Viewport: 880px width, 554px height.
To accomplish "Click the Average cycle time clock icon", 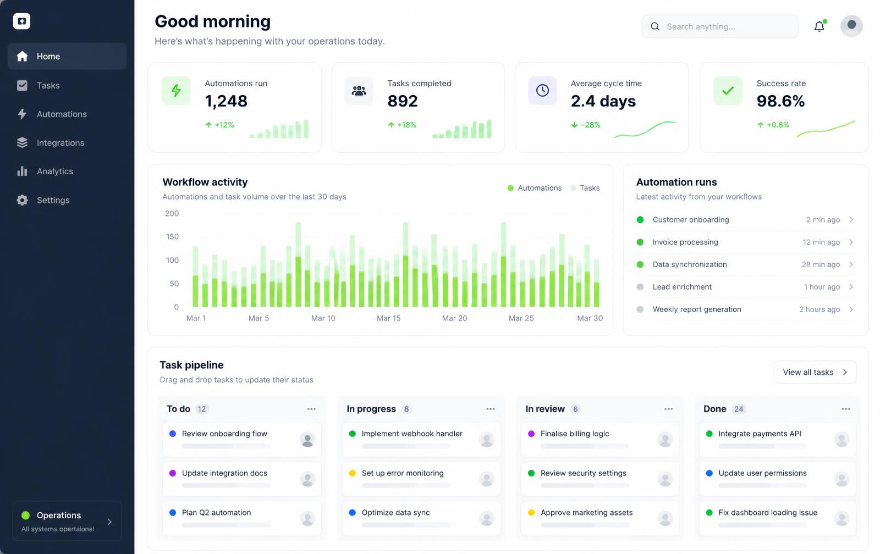I will (542, 91).
